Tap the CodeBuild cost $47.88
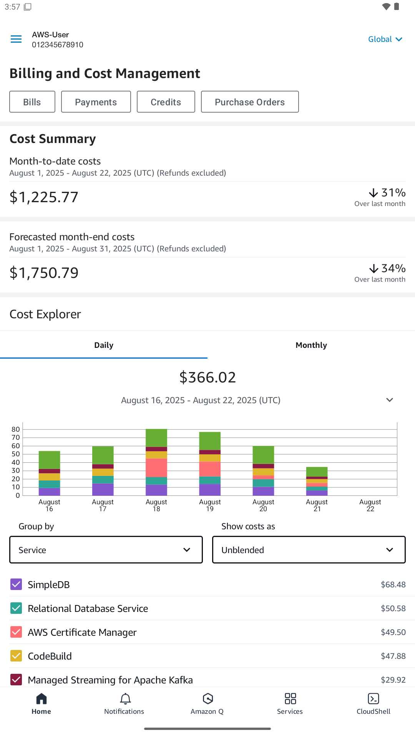The height and width of the screenshot is (738, 415). (393, 656)
